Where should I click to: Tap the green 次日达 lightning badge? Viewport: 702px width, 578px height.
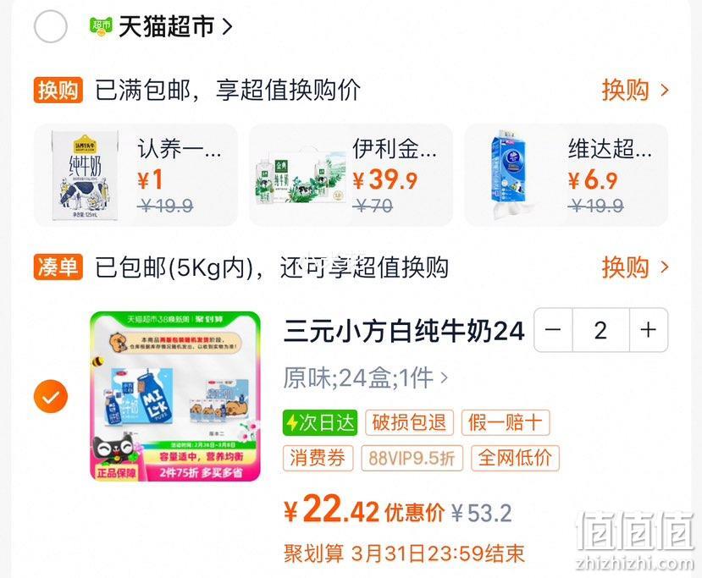coord(320,422)
